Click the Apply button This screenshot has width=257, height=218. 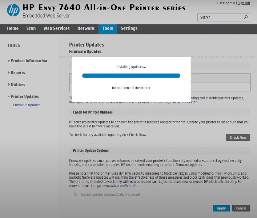click(x=221, y=208)
